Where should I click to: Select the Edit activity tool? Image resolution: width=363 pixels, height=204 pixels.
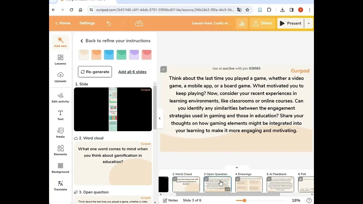pyautogui.click(x=60, y=98)
